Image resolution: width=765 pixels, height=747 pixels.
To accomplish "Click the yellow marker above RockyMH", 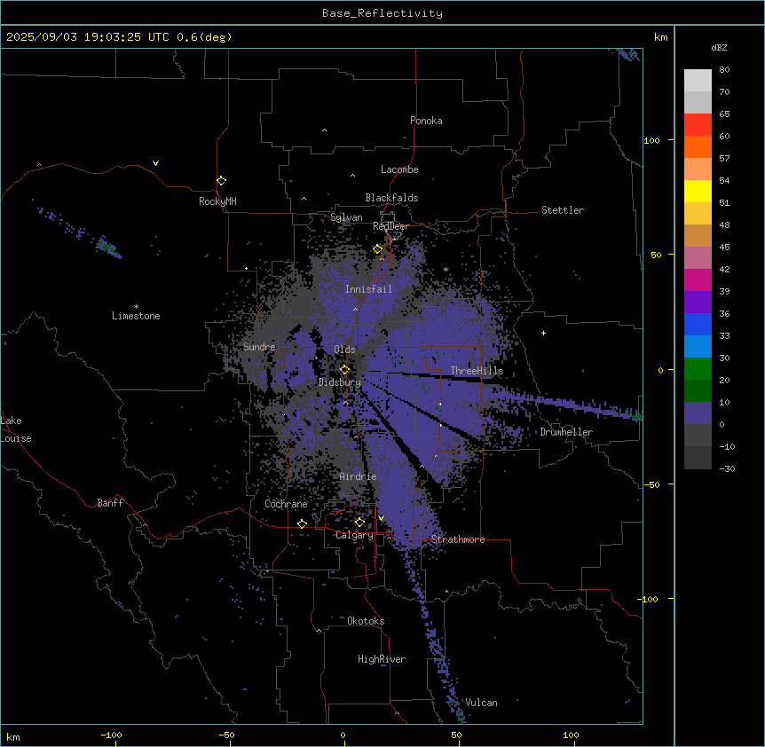I will coord(221,180).
